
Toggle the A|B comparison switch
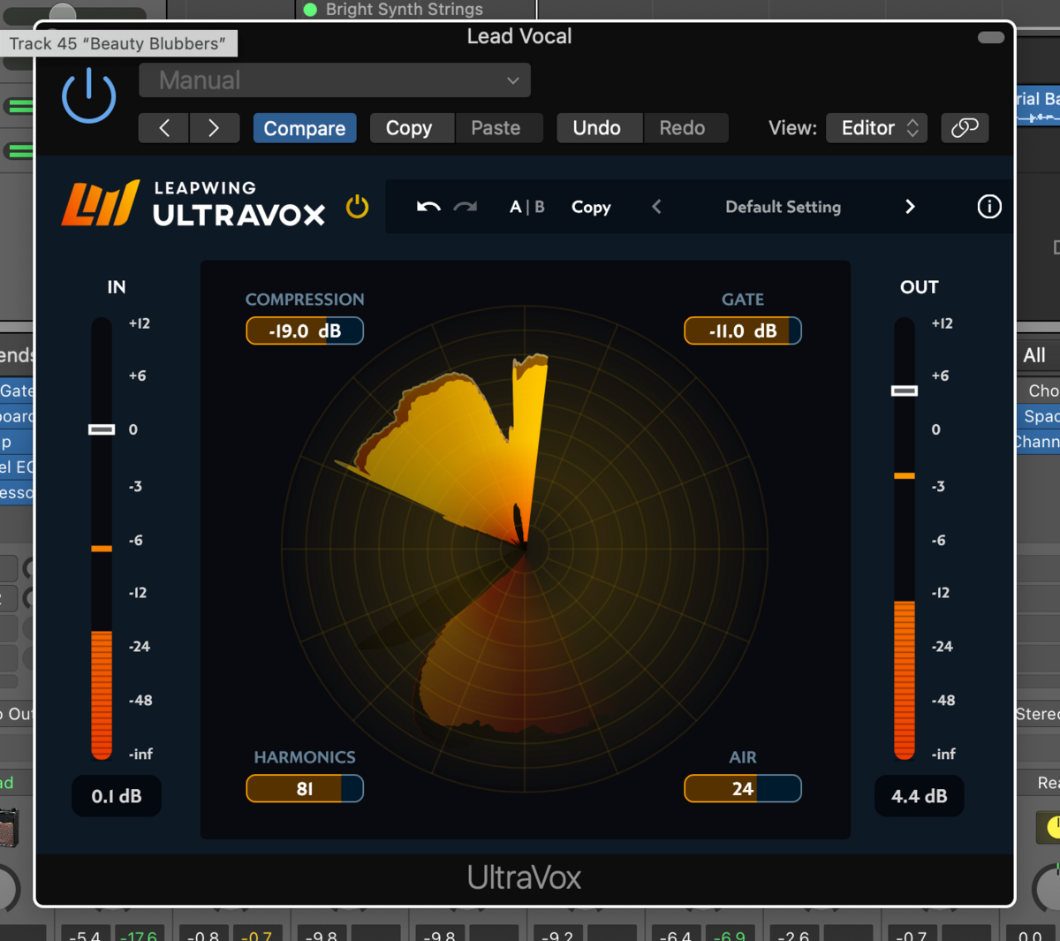(526, 207)
